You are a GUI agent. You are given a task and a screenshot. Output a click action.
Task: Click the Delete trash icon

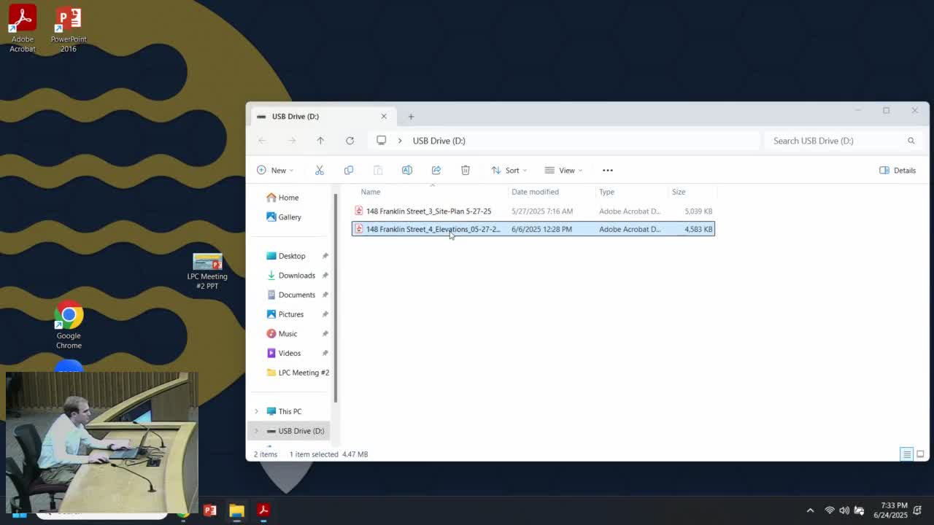[465, 170]
